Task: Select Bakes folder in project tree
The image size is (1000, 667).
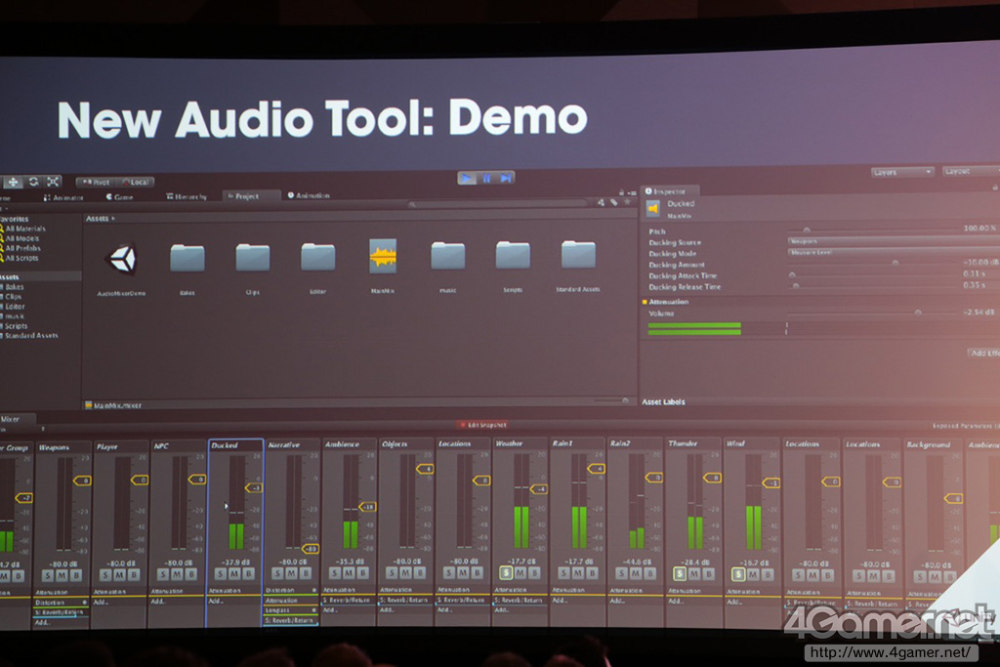Action: click(x=14, y=287)
